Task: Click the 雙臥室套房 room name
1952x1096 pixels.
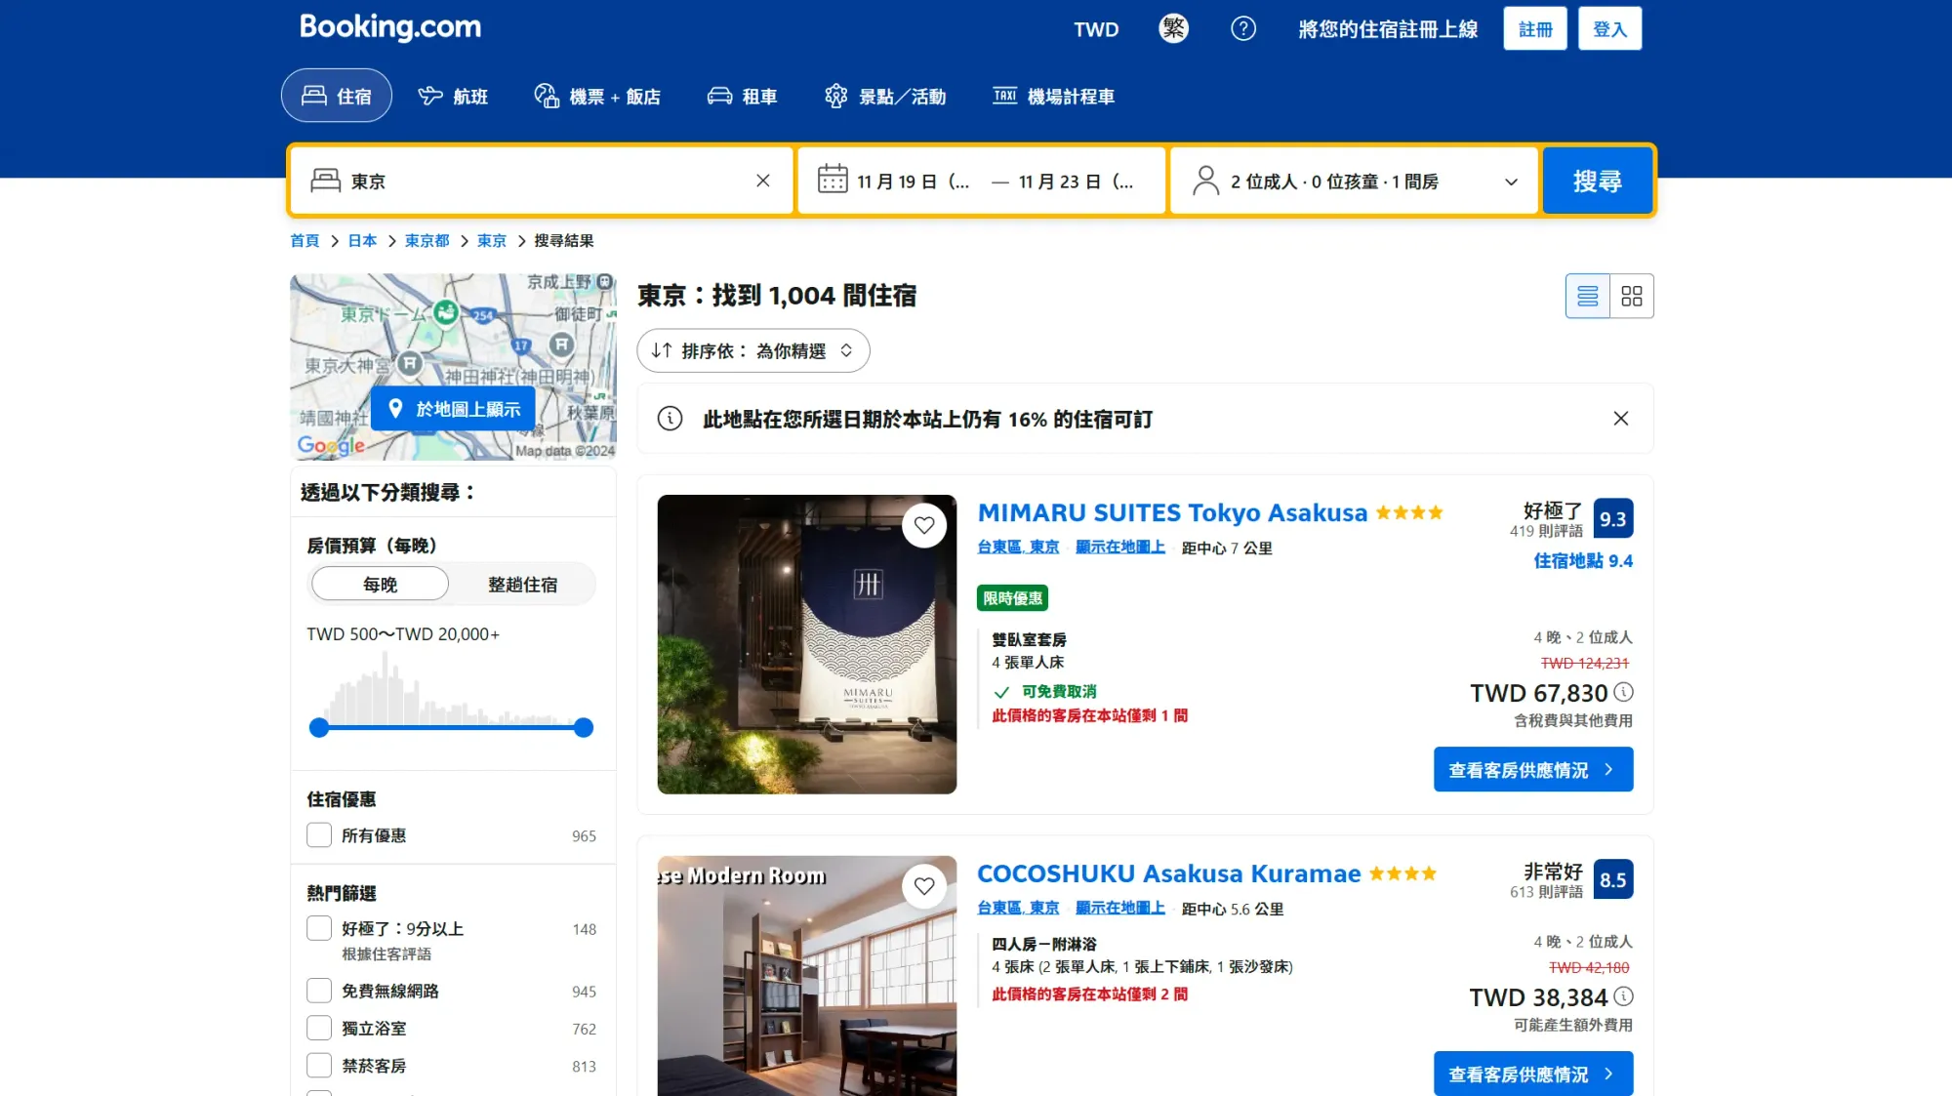Action: coord(1029,639)
